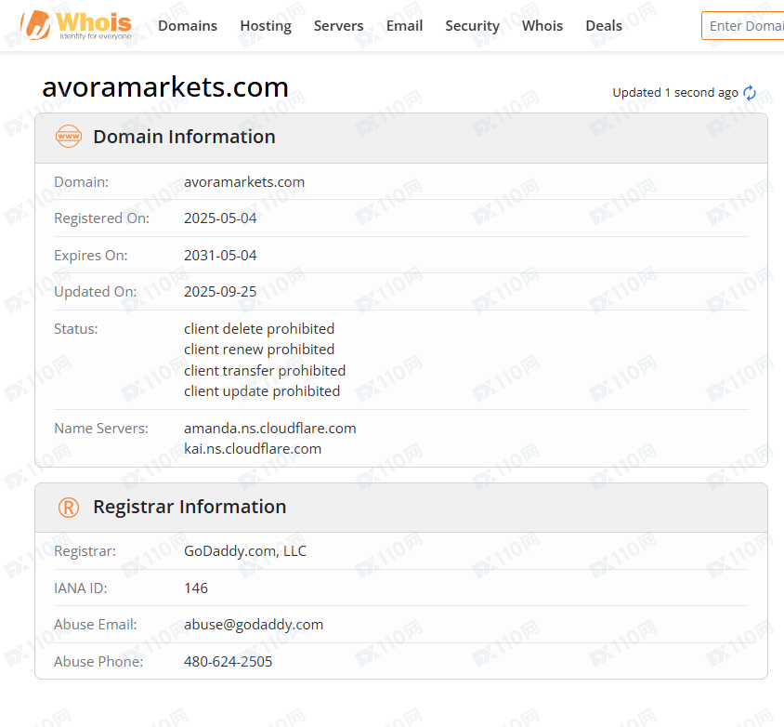Click the kai.ns.cloudflare.com name server
784x727 pixels.
click(253, 448)
